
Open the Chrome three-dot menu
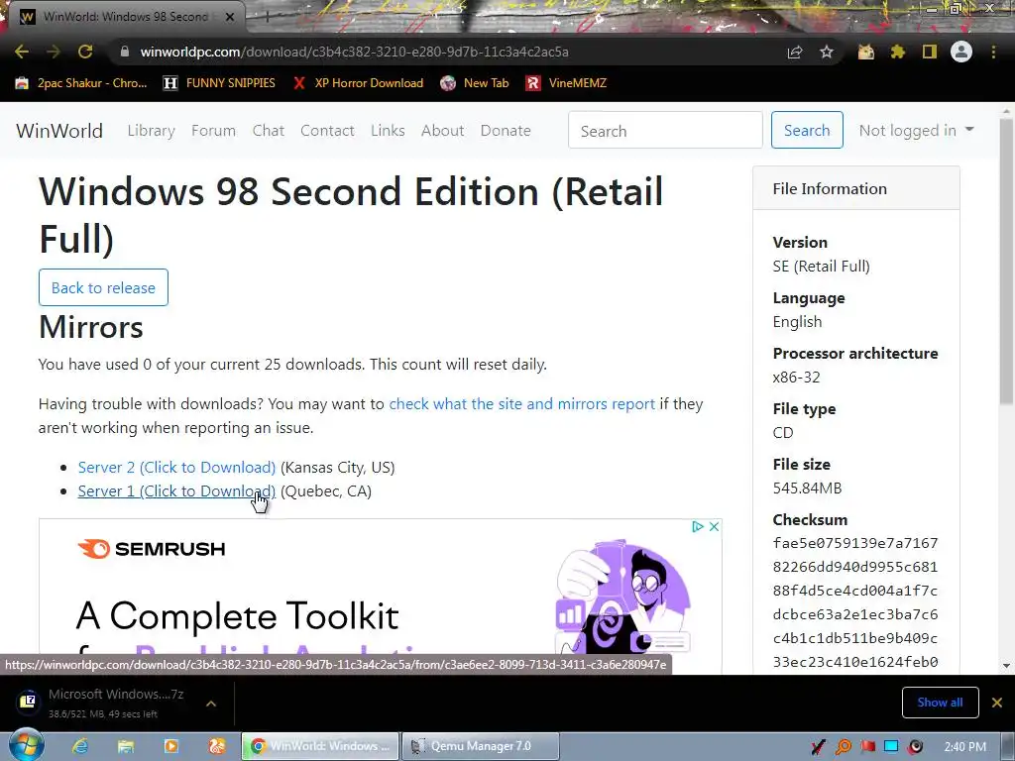993,52
